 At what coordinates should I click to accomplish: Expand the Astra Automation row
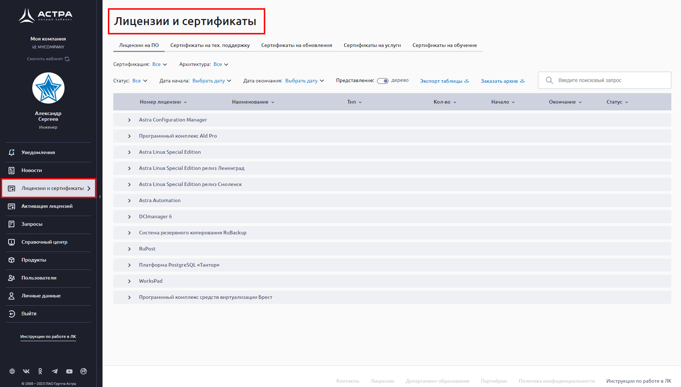coord(129,201)
